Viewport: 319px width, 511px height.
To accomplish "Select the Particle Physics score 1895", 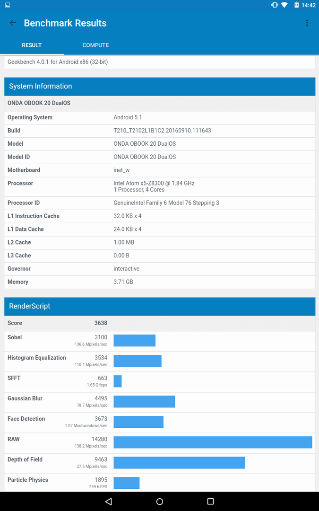I will [x=101, y=480].
